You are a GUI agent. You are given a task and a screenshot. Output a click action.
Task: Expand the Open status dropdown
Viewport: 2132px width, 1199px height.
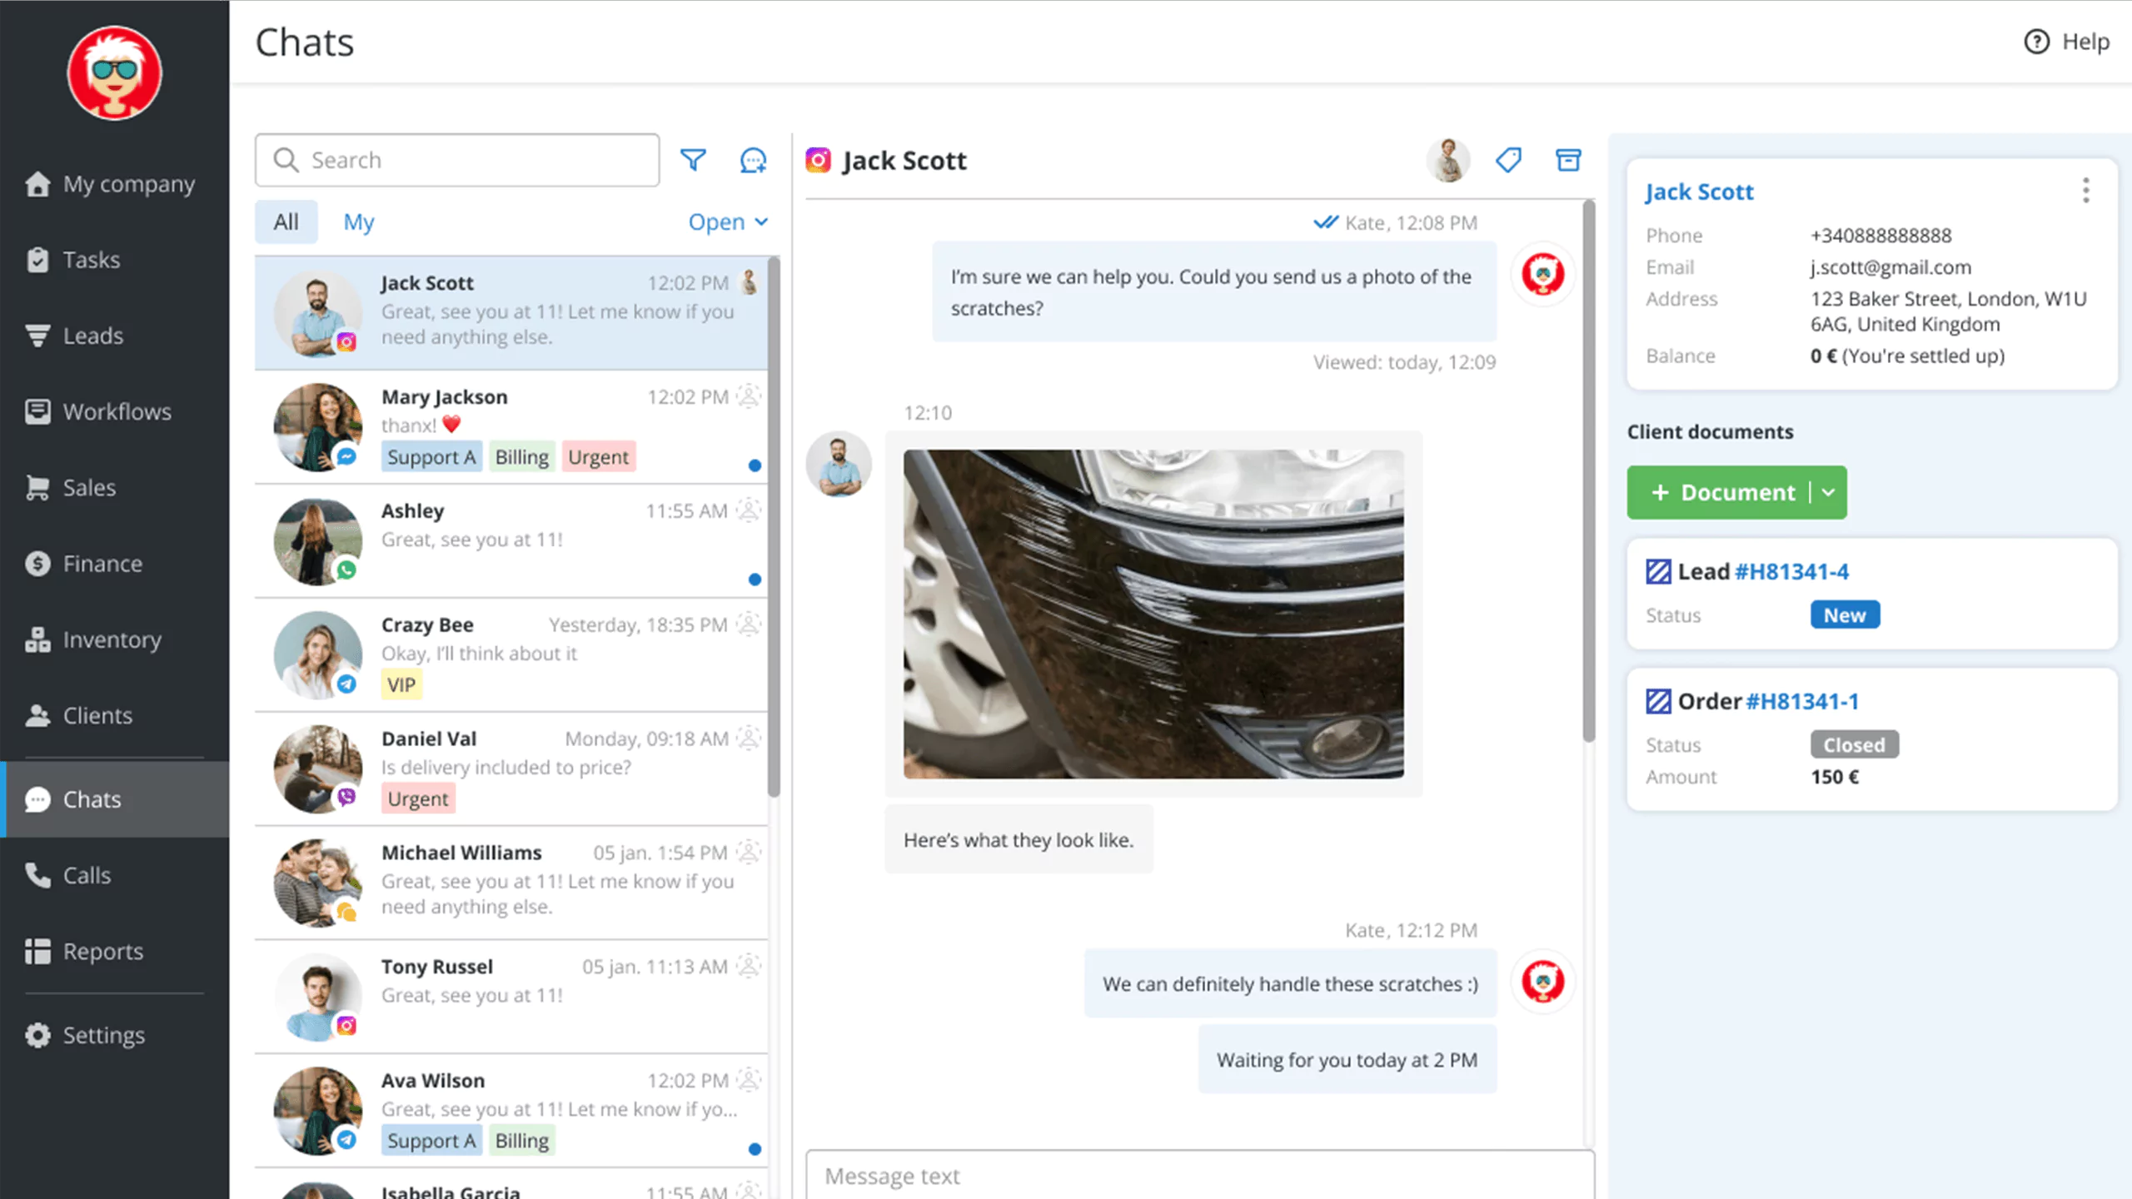click(728, 221)
